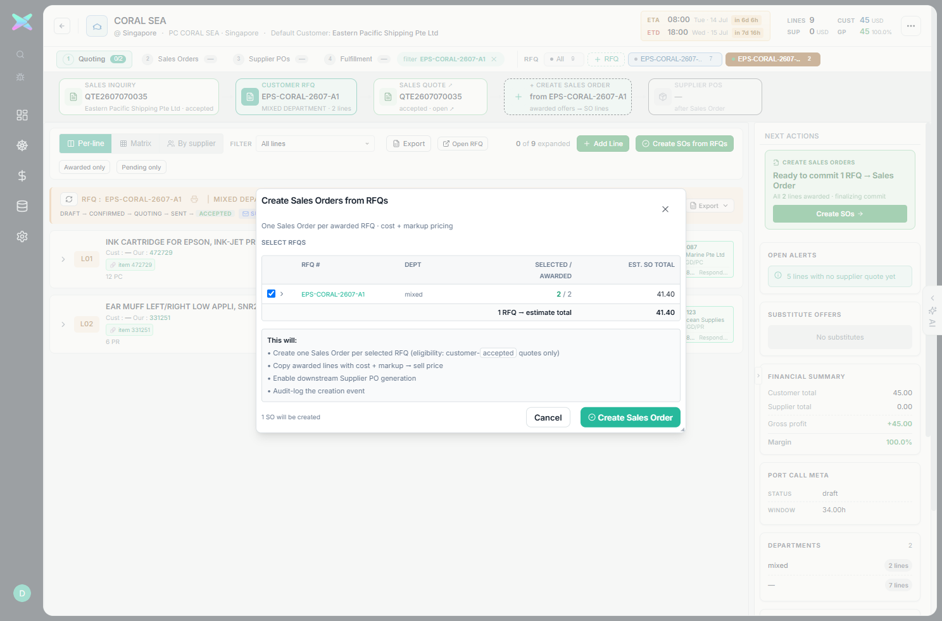Screen dimensions: 942x621
Task: Click the Open RFQ button
Action: click(x=463, y=144)
